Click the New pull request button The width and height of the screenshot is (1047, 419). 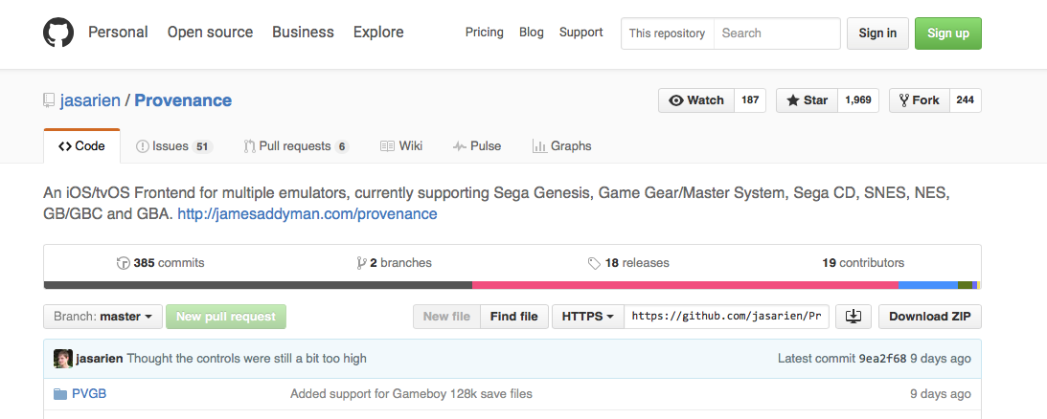tap(226, 317)
